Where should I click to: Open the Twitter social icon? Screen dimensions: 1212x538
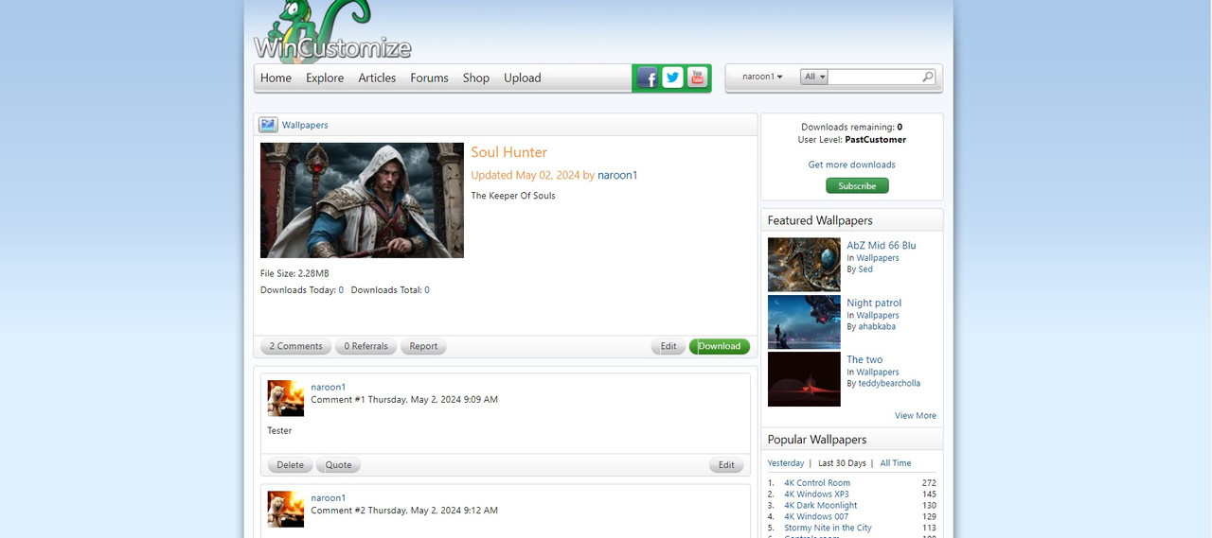[x=672, y=78]
